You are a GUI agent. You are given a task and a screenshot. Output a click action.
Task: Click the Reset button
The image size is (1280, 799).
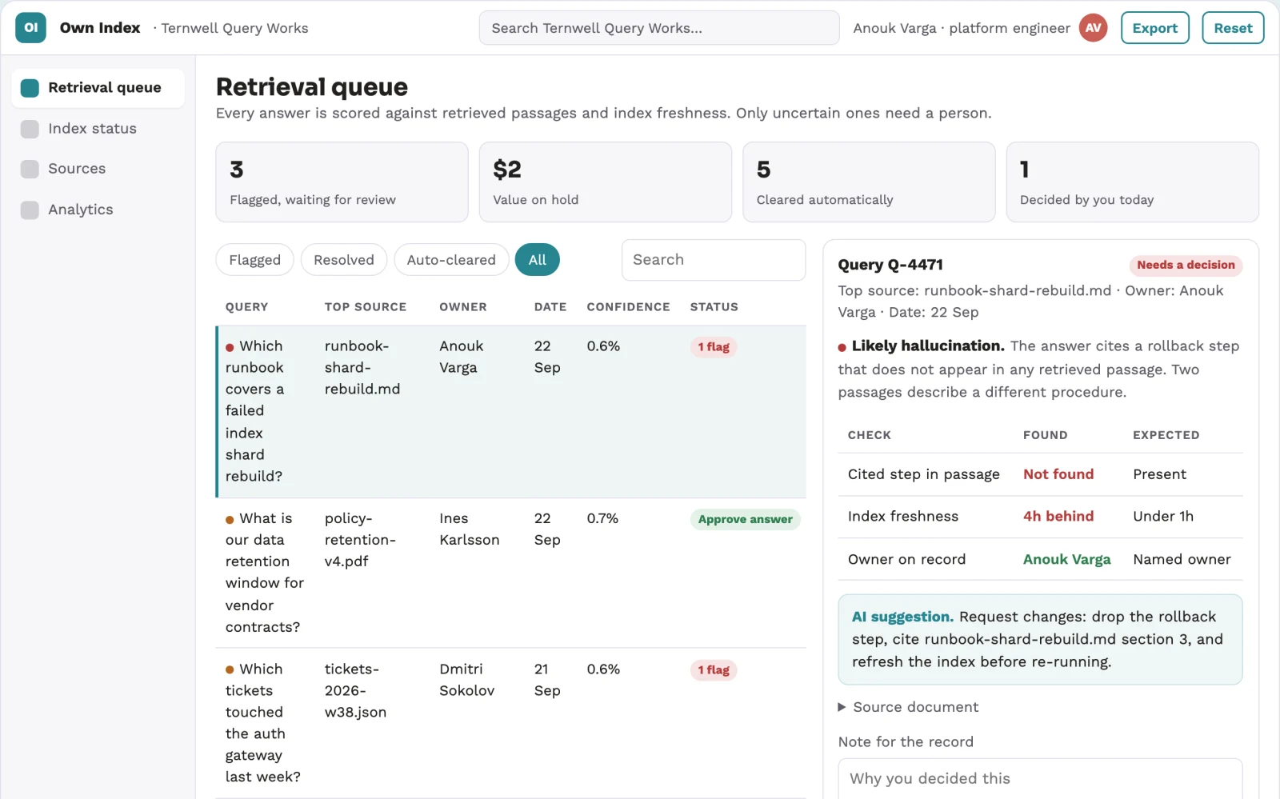[x=1233, y=28]
